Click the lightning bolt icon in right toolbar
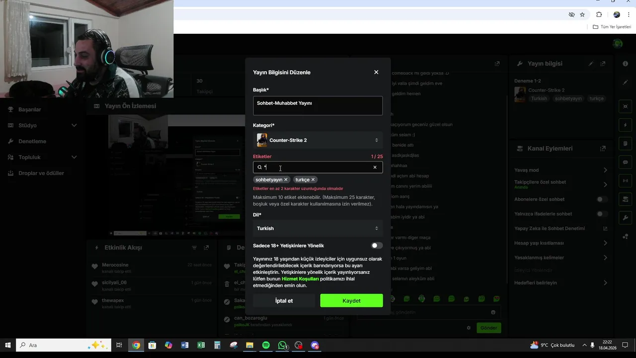 point(625,125)
